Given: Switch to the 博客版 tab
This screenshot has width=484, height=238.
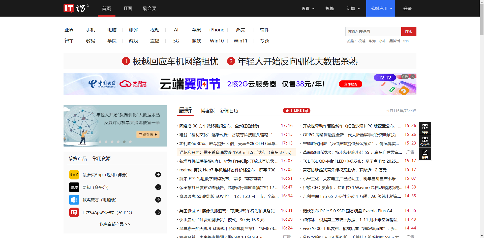Looking at the screenshot, I should point(208,111).
